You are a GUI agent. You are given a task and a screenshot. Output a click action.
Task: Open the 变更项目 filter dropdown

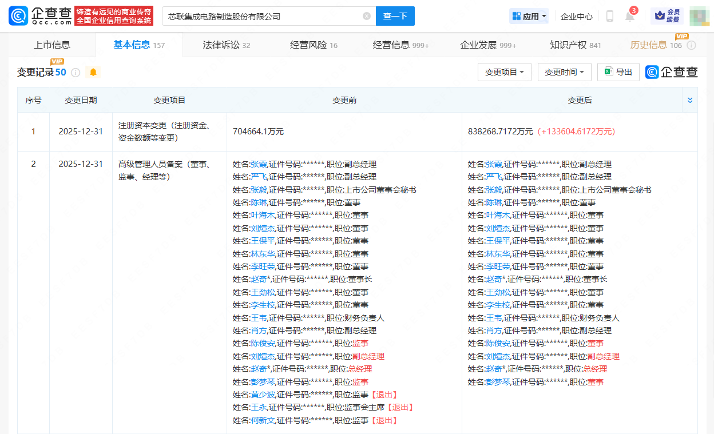(x=504, y=72)
